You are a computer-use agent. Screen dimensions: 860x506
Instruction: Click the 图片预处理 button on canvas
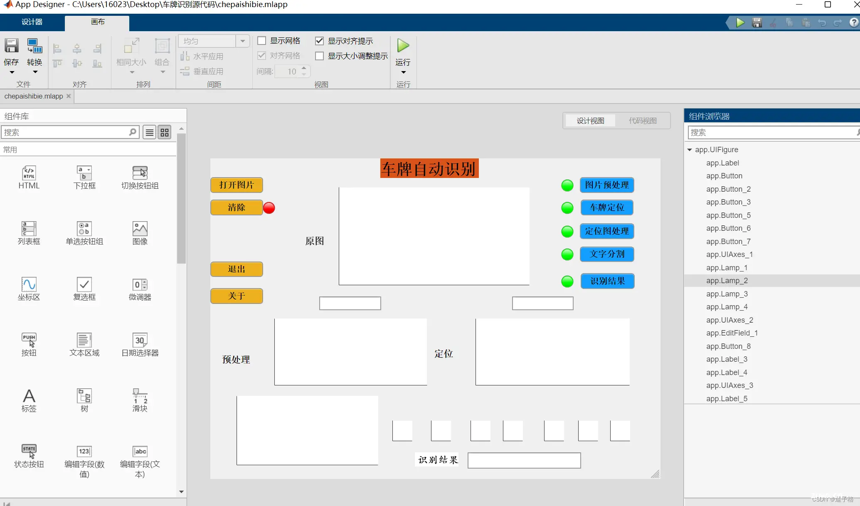pos(607,185)
